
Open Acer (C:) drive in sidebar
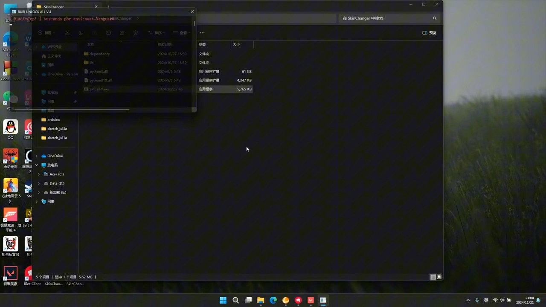tap(56, 174)
